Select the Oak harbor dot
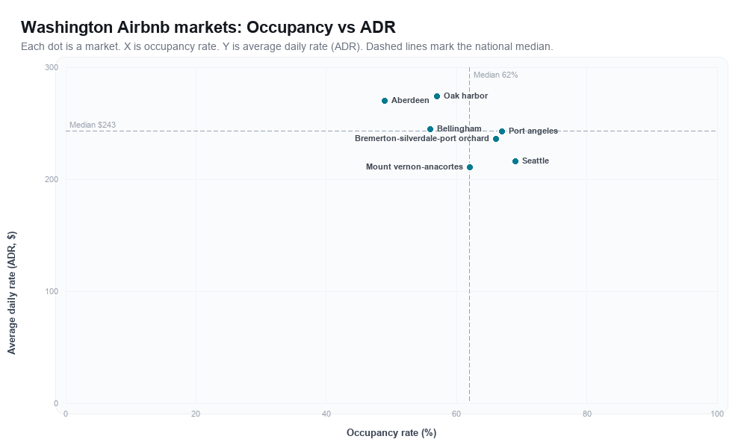The width and height of the screenshot is (747, 448). pos(437,96)
